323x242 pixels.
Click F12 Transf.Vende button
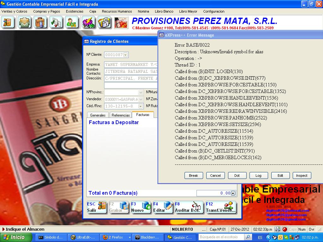pyautogui.click(x=221, y=208)
